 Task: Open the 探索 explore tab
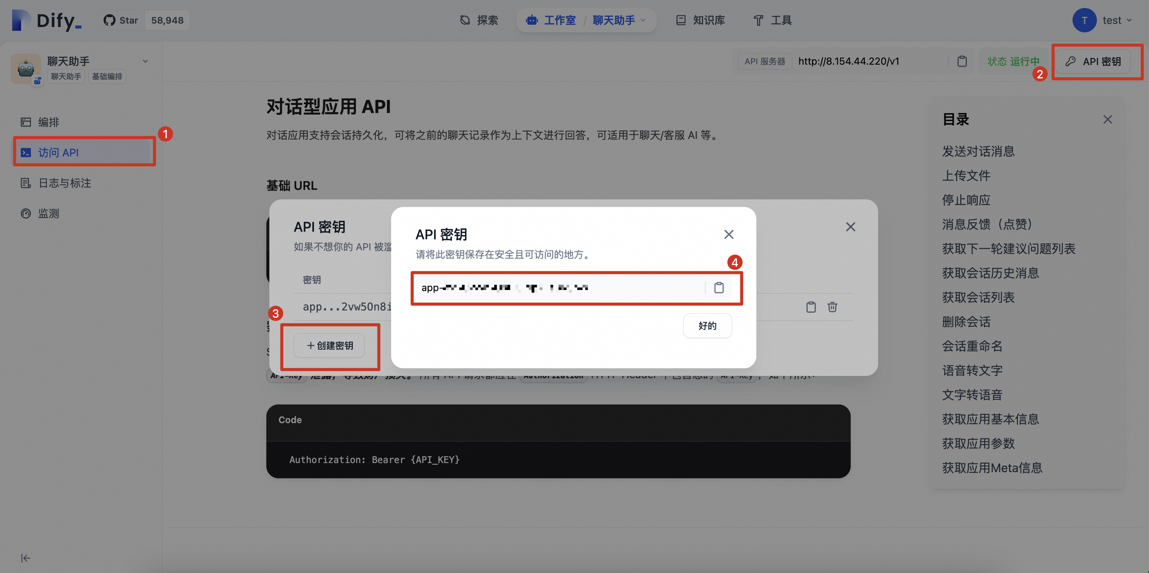[x=479, y=20]
